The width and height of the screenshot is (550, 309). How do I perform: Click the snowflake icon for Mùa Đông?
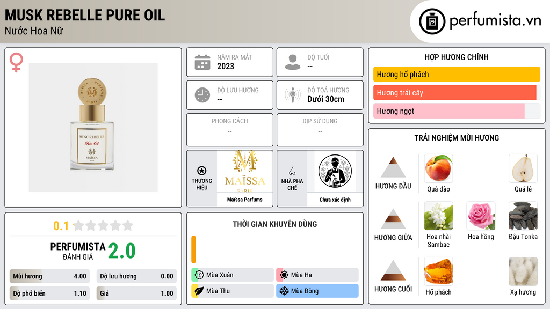pos(284,291)
